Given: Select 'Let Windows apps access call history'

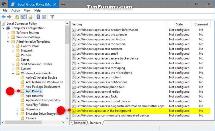Looking at the screenshot, I should (x=101, y=39).
